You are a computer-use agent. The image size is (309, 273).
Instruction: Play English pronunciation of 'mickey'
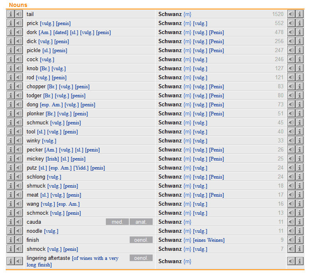(x=19, y=159)
